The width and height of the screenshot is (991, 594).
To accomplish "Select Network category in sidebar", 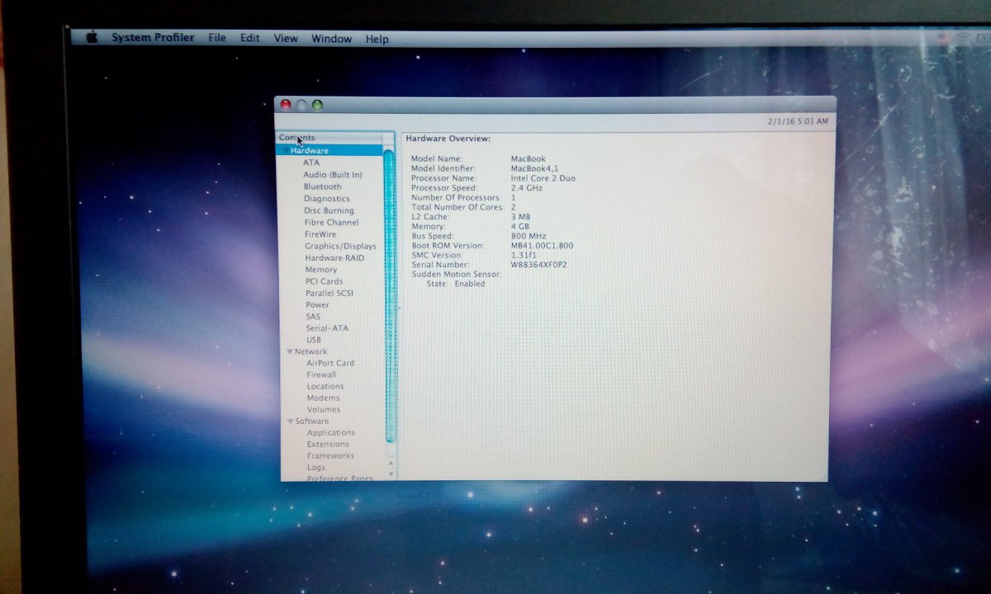I will (311, 351).
